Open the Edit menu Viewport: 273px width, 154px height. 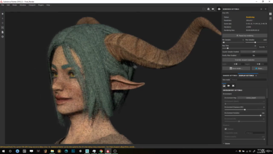pos(8,5)
